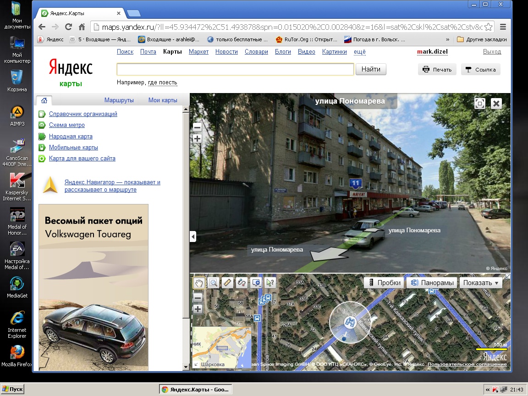Bookmark this page with the star icon
This screenshot has width=528, height=396.
coord(489,27)
